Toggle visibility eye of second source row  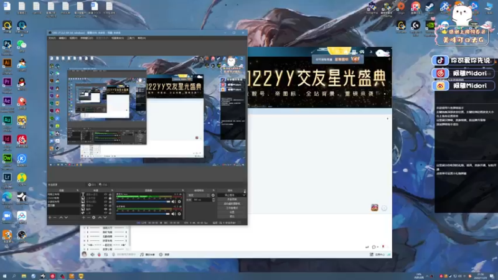(105, 198)
